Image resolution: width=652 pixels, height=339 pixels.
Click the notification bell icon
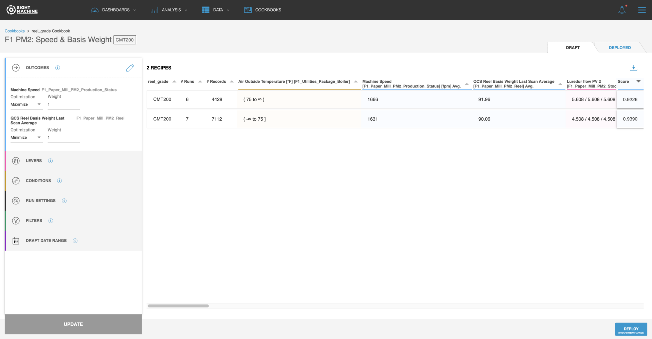622,10
